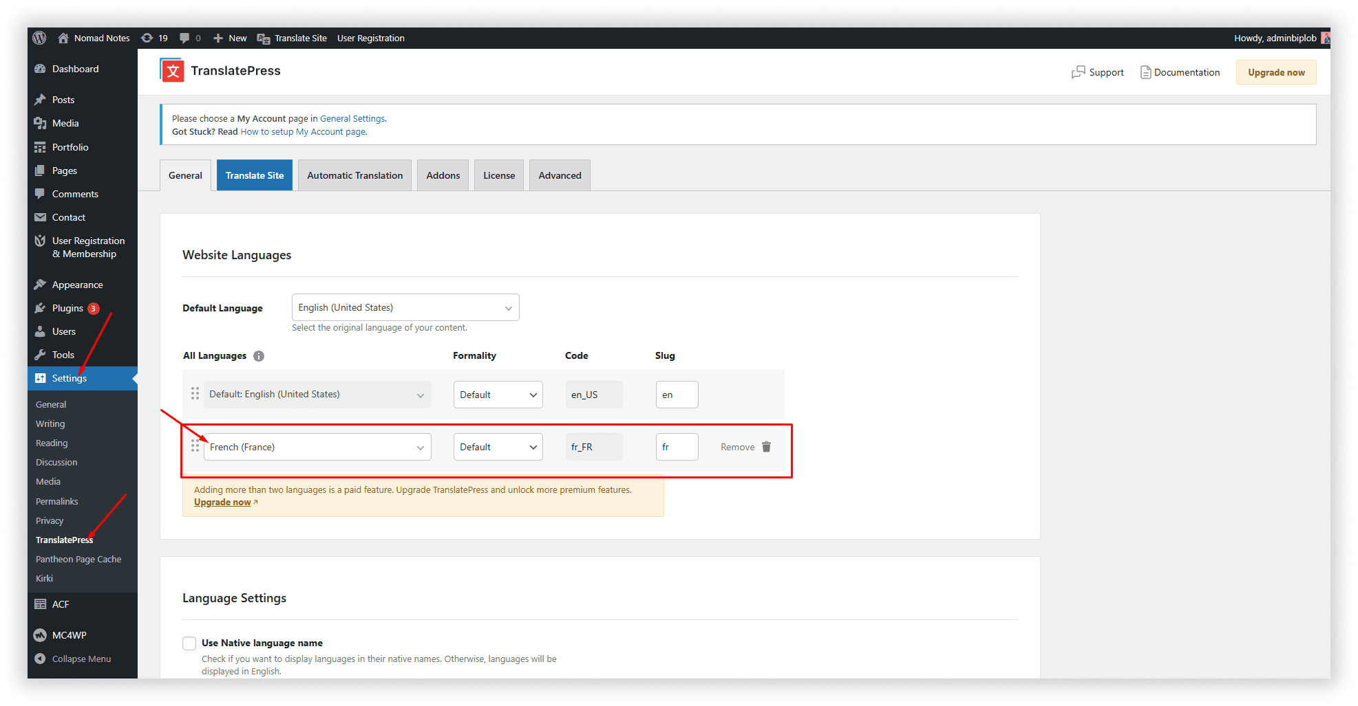Image resolution: width=1358 pixels, height=706 pixels.
Task: Click the Tools wrench icon in the sidebar
Action: click(40, 355)
